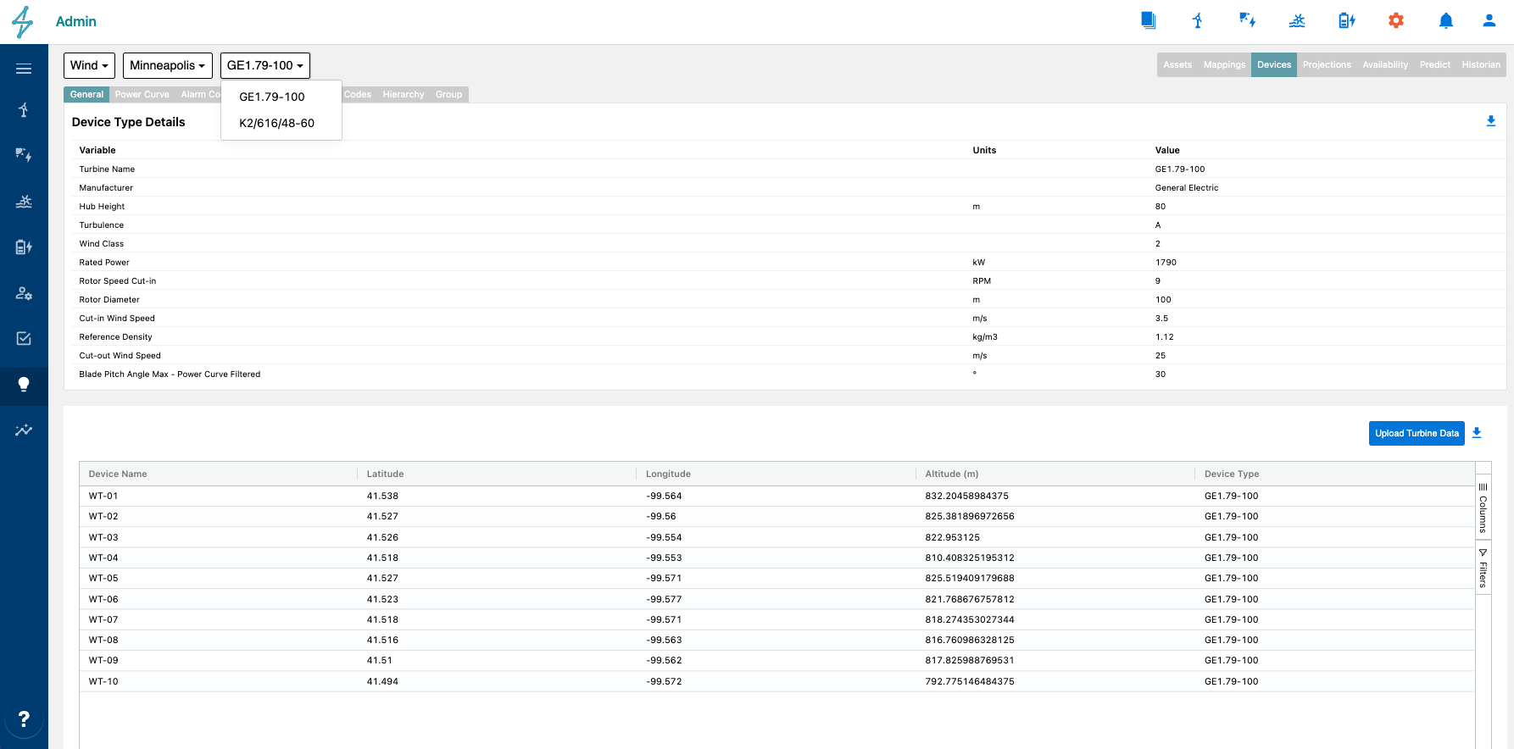
Task: Click the Rated Power value 1790
Action: [x=1166, y=262]
